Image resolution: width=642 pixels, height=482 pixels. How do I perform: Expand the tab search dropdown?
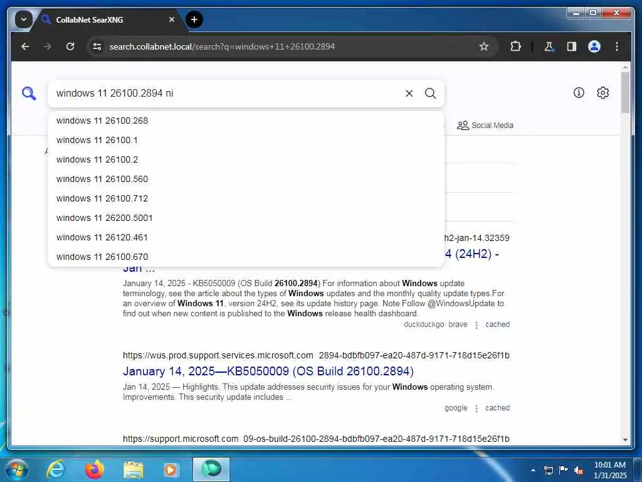tap(24, 19)
